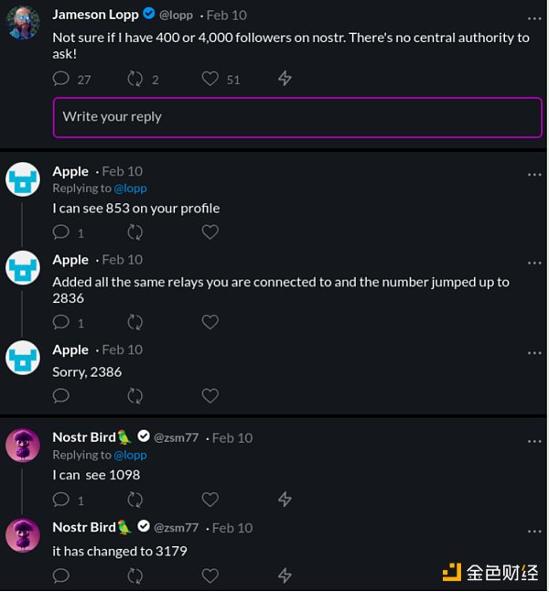Like Apple's 'I can see 853' reply
Image resolution: width=549 pixels, height=592 pixels.
click(210, 232)
